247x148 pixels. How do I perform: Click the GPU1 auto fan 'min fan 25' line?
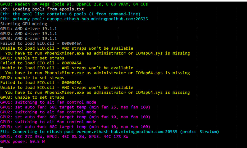tap(75, 107)
